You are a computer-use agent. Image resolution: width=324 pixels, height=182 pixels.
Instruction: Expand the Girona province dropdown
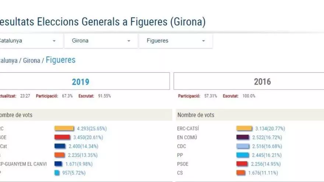101,41
